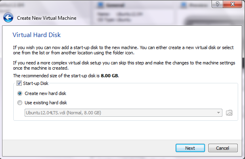Close the wizard with the red X

coord(232,4)
